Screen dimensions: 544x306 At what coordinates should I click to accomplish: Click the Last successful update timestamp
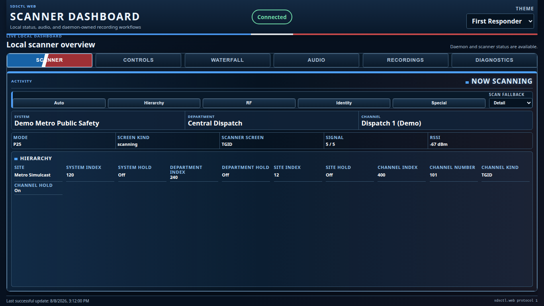tap(48, 301)
